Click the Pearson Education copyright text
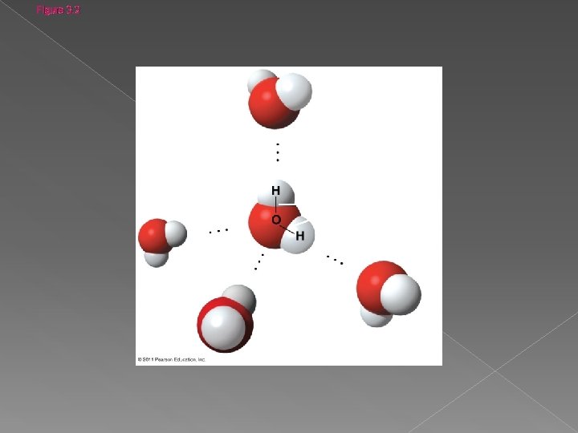The width and height of the screenshot is (578, 433). tap(172, 359)
